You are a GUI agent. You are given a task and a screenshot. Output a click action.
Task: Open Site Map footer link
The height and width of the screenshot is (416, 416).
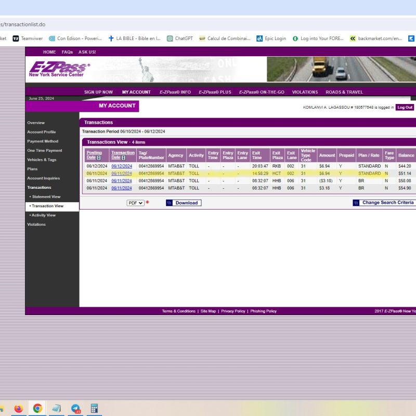[208, 311]
